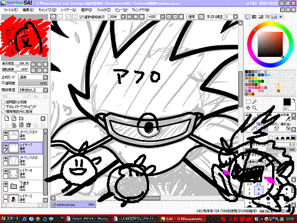Viewport: 297px width, 223px height.
Task: Show the HSV slider panel icon
Action: pos(261,17)
